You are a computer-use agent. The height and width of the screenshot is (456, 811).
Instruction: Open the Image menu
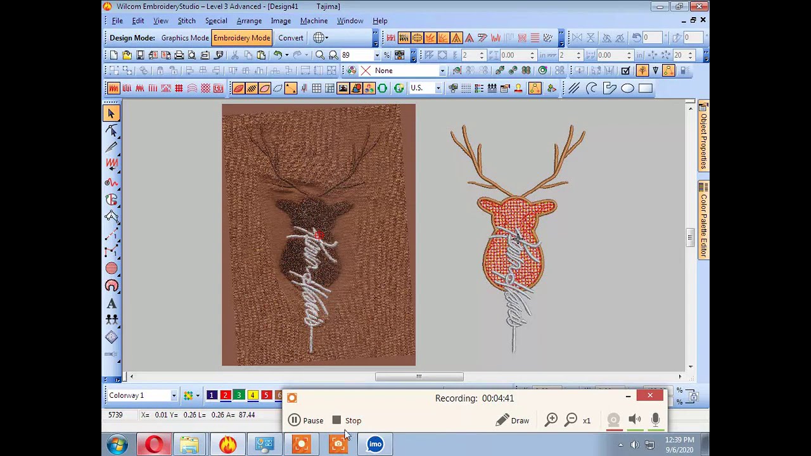(x=281, y=21)
